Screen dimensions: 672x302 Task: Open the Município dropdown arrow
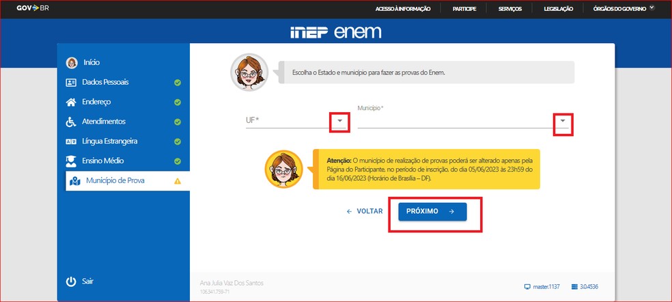click(563, 121)
